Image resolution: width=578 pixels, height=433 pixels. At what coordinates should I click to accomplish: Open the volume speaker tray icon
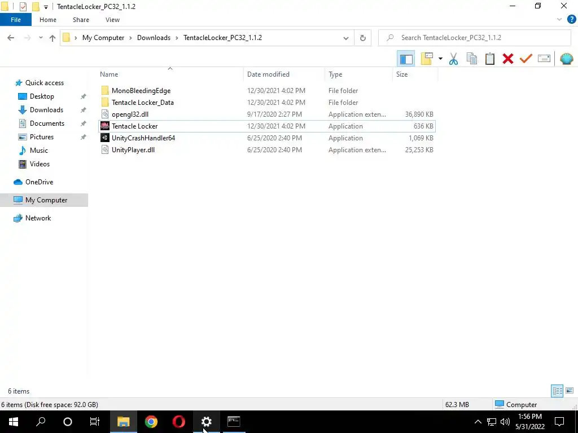click(505, 422)
